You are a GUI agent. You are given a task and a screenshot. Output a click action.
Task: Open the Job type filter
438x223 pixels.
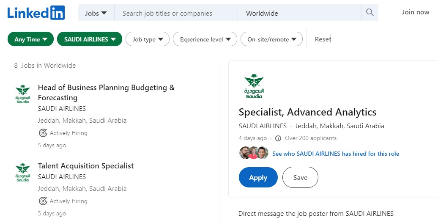148,39
